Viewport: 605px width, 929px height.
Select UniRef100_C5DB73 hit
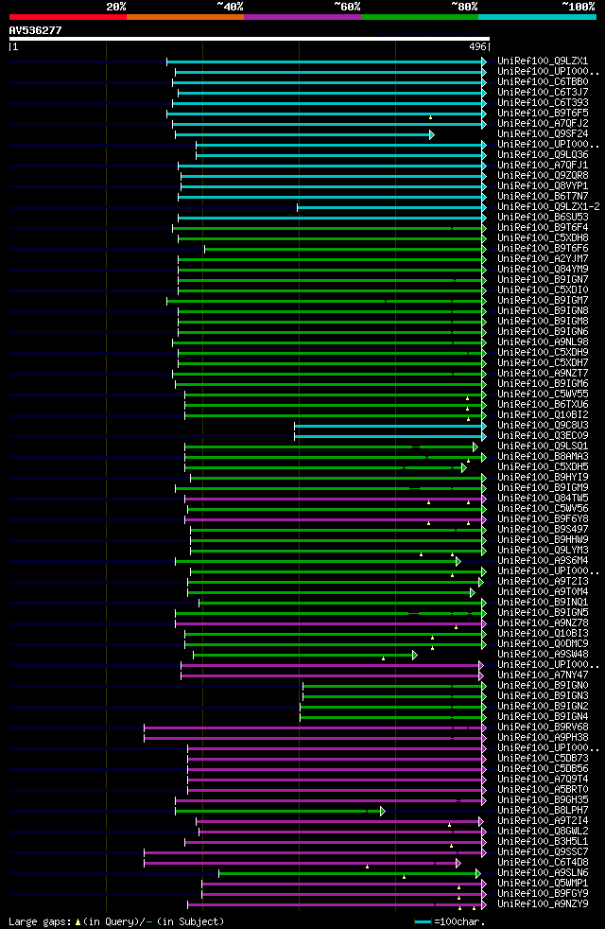click(x=543, y=759)
